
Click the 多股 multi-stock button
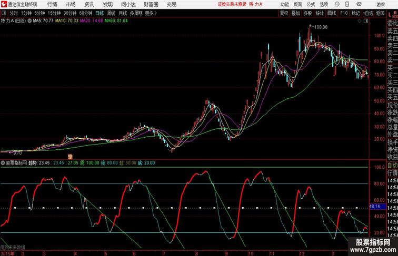pyautogui.click(x=307, y=13)
